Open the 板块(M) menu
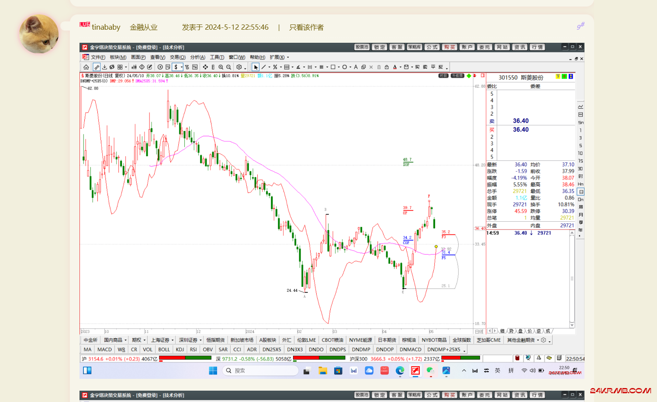 click(x=118, y=57)
